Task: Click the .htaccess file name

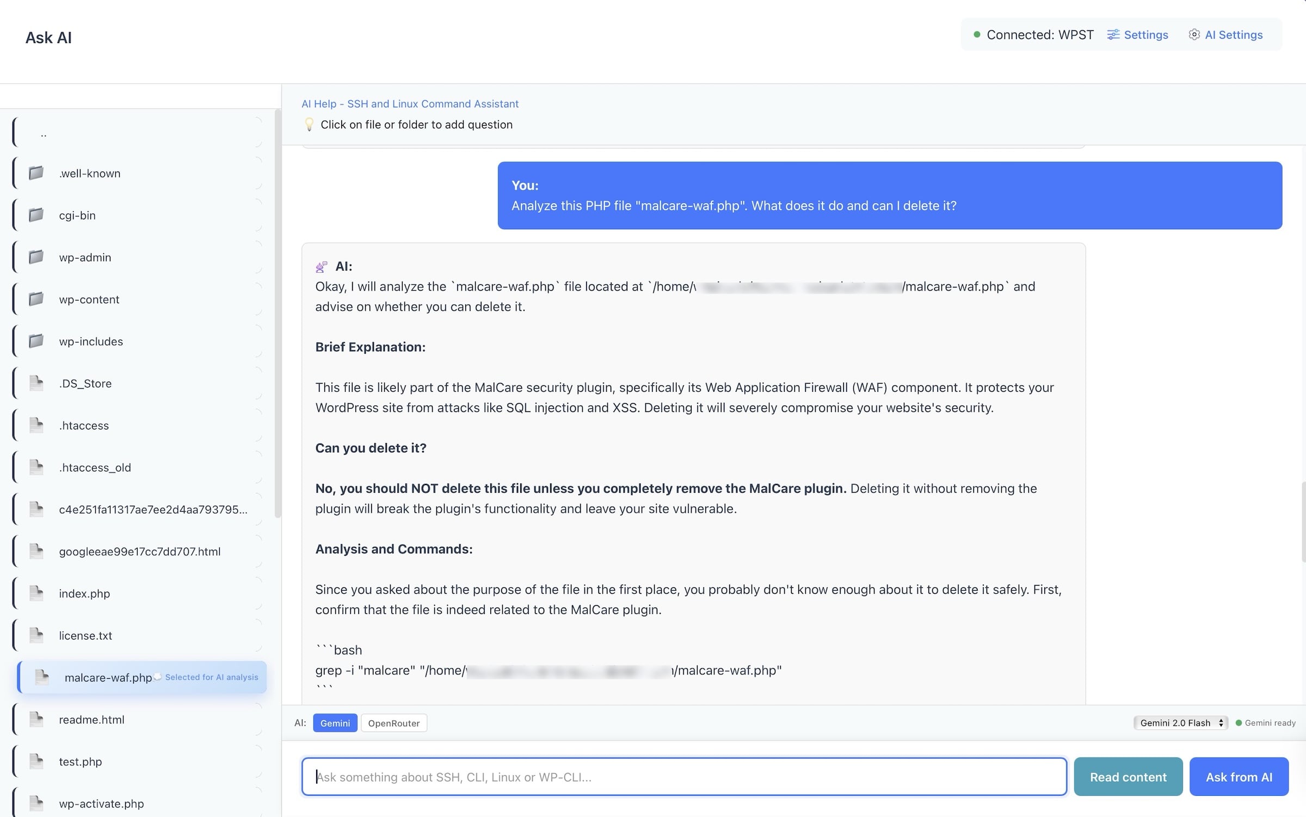Action: coord(84,425)
